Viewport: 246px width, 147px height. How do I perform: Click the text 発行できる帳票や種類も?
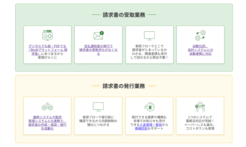[x=149, y=117]
